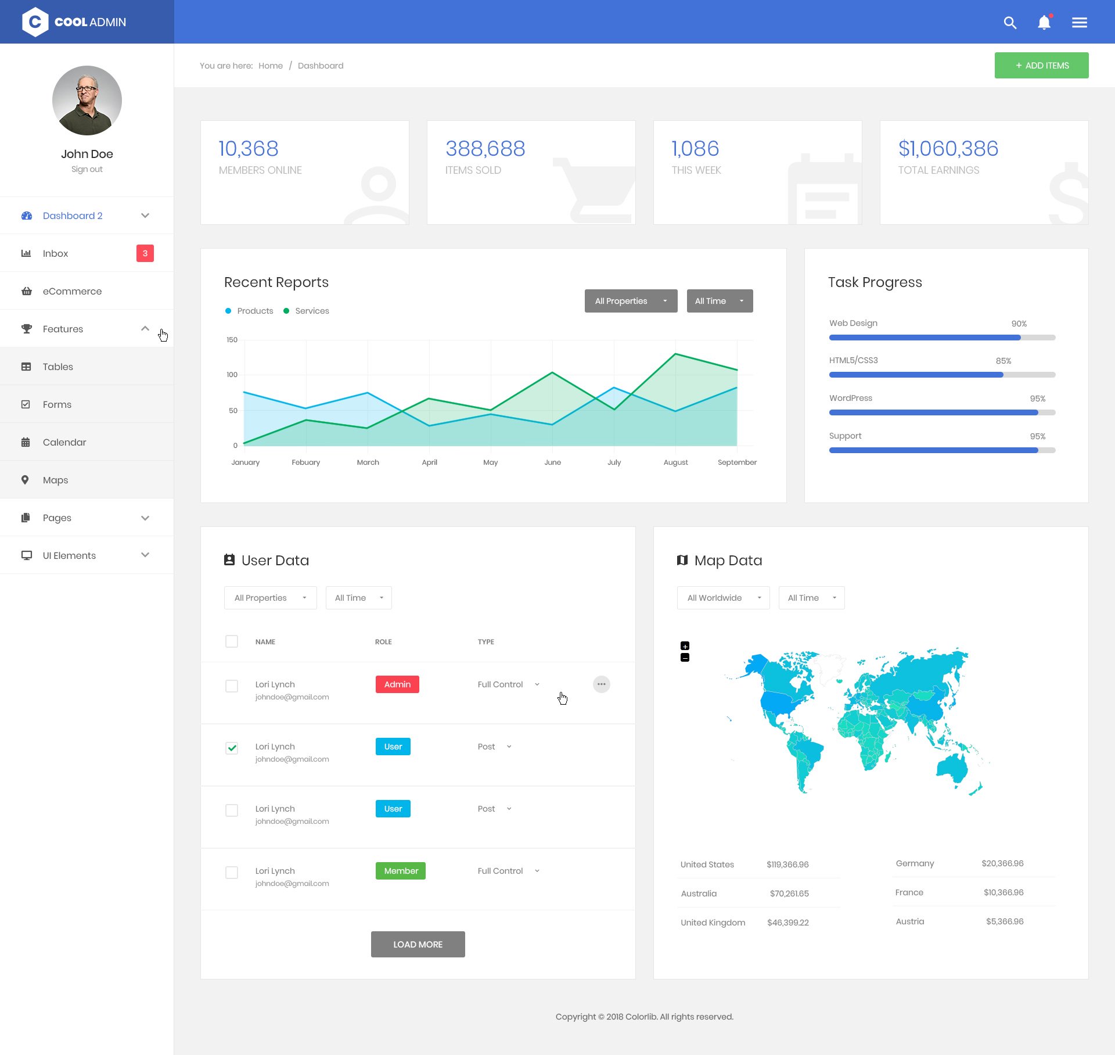Open the All Worldwide dropdown
This screenshot has height=1055, width=1115.
(x=723, y=598)
